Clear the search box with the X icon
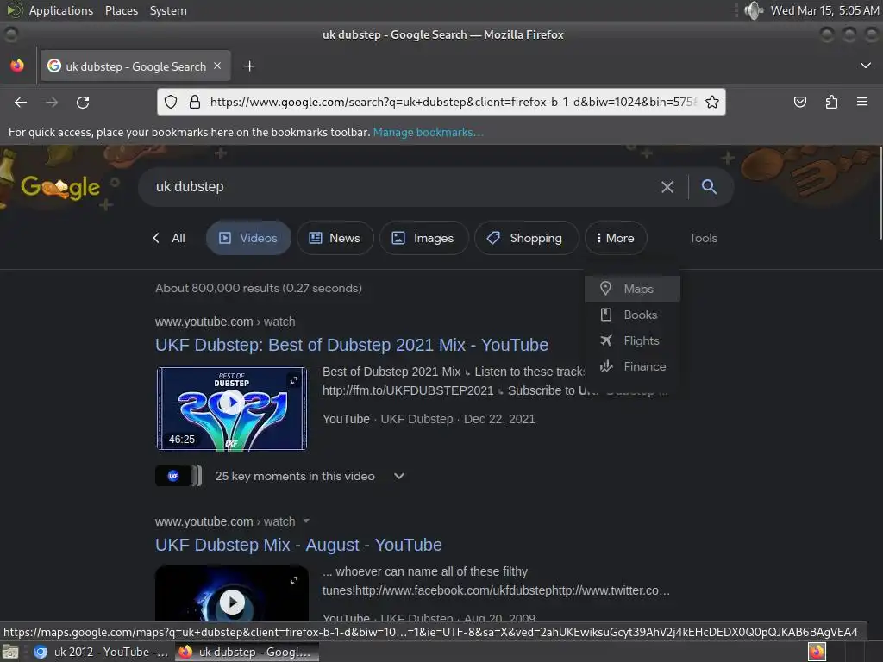Screen dimensions: 883x662 click(x=667, y=187)
